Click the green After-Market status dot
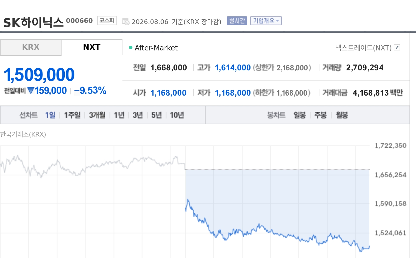This screenshot has width=416, height=258. point(131,47)
